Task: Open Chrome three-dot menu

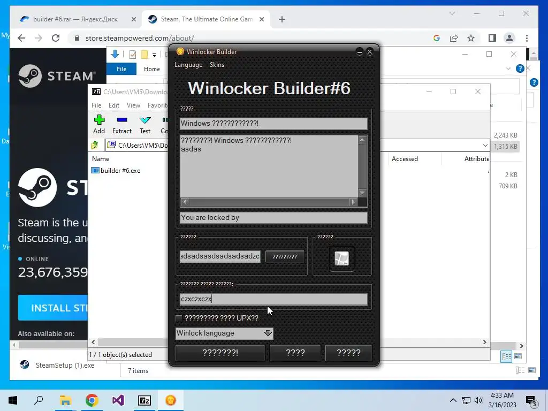Action: coord(527,38)
